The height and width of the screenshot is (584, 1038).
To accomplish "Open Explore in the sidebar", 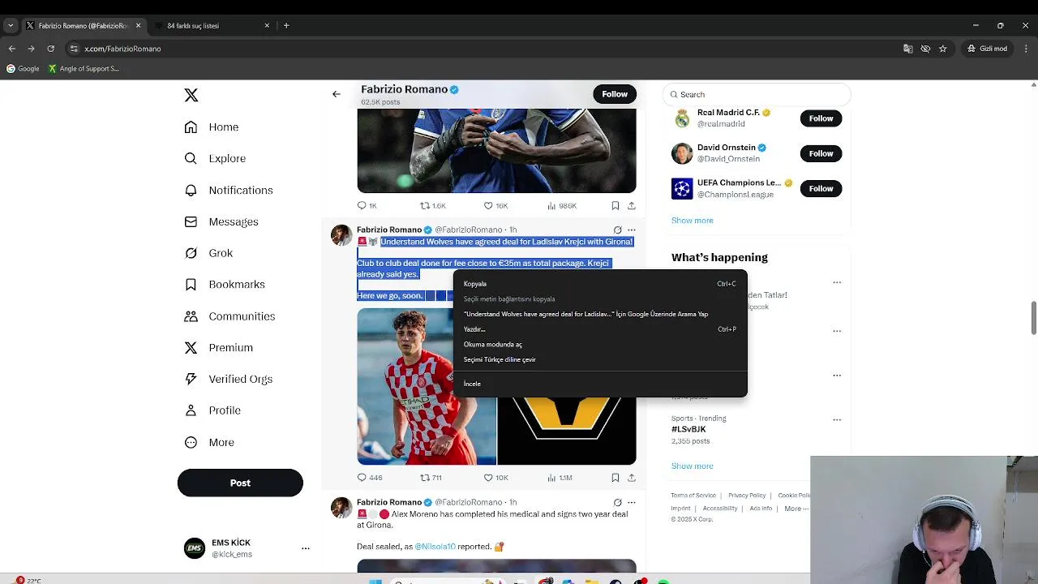I will (215, 159).
